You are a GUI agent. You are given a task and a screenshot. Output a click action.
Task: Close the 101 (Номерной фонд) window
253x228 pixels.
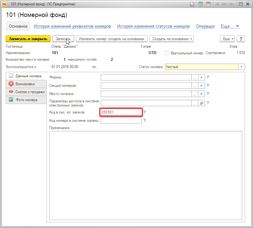(248, 4)
